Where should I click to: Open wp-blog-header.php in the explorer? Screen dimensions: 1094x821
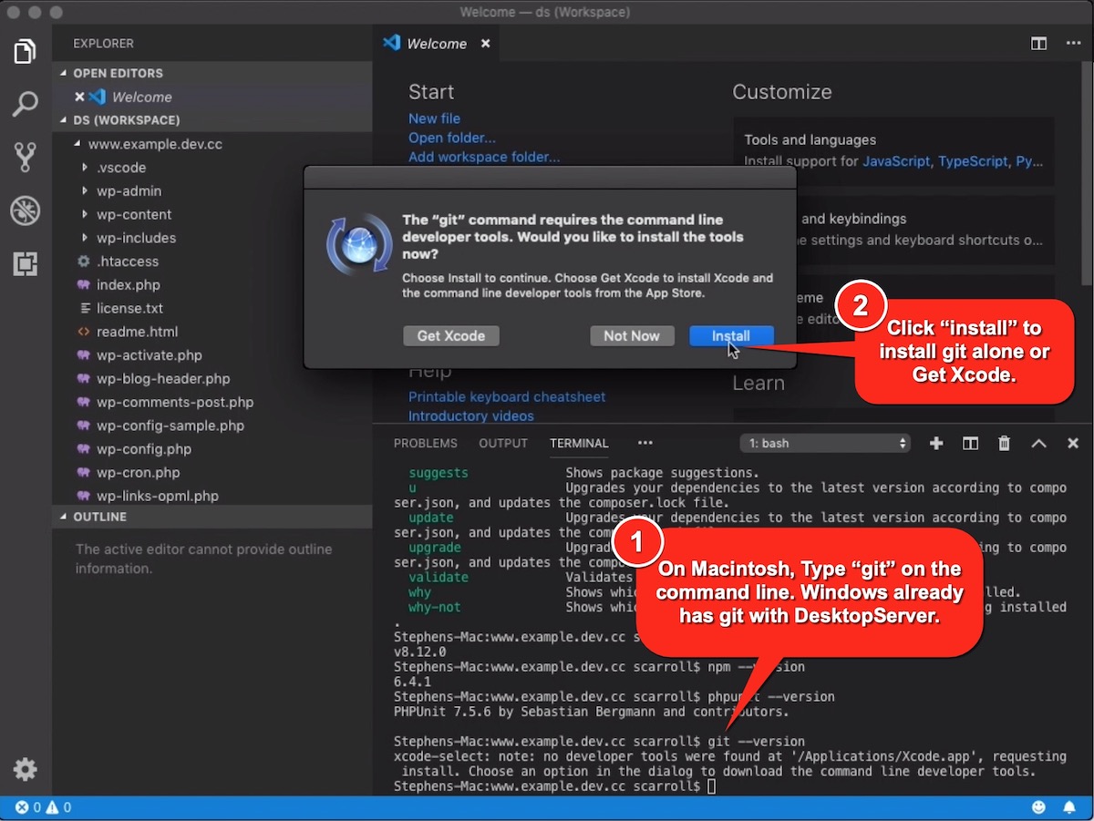point(163,378)
